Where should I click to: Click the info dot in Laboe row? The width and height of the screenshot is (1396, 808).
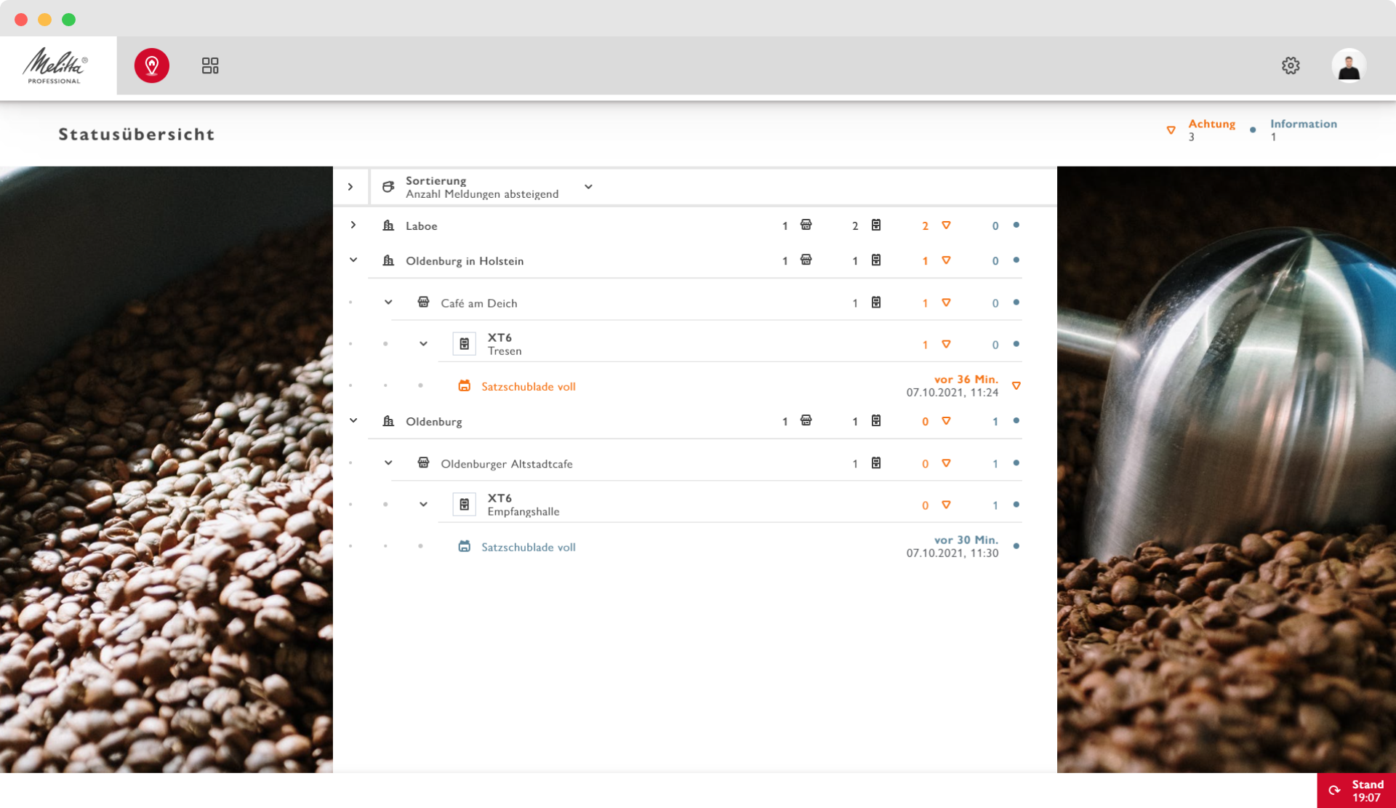1016,225
